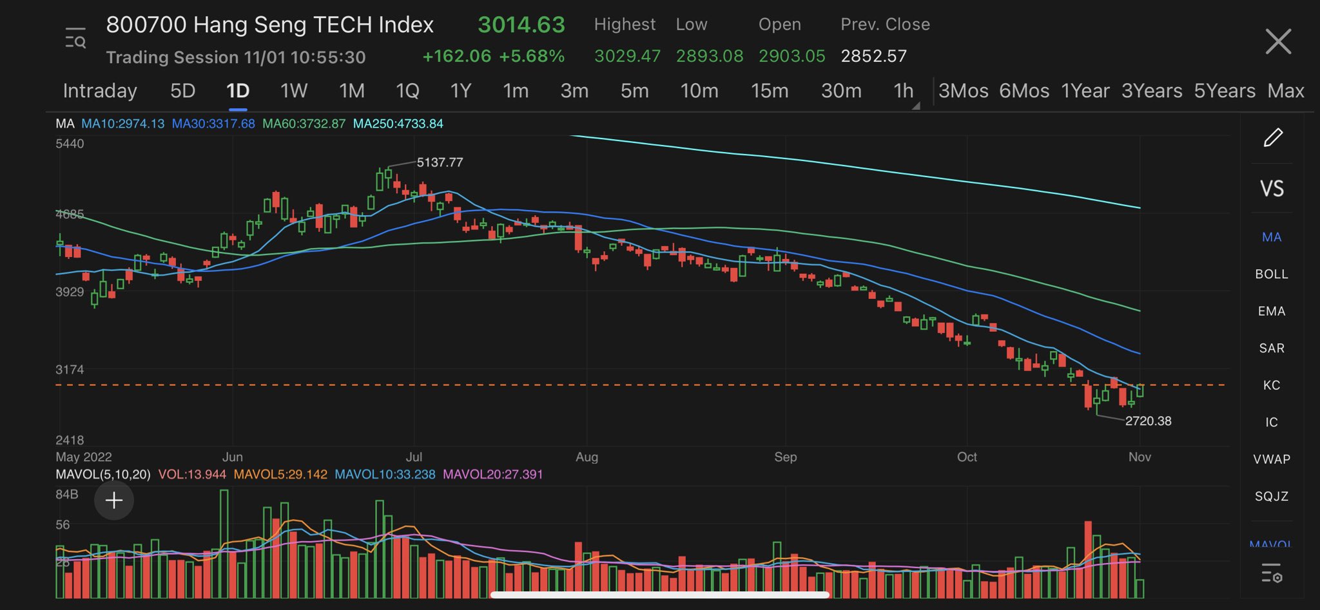Image resolution: width=1320 pixels, height=610 pixels.
Task: Click the plus button on the volume pane
Action: pos(113,500)
